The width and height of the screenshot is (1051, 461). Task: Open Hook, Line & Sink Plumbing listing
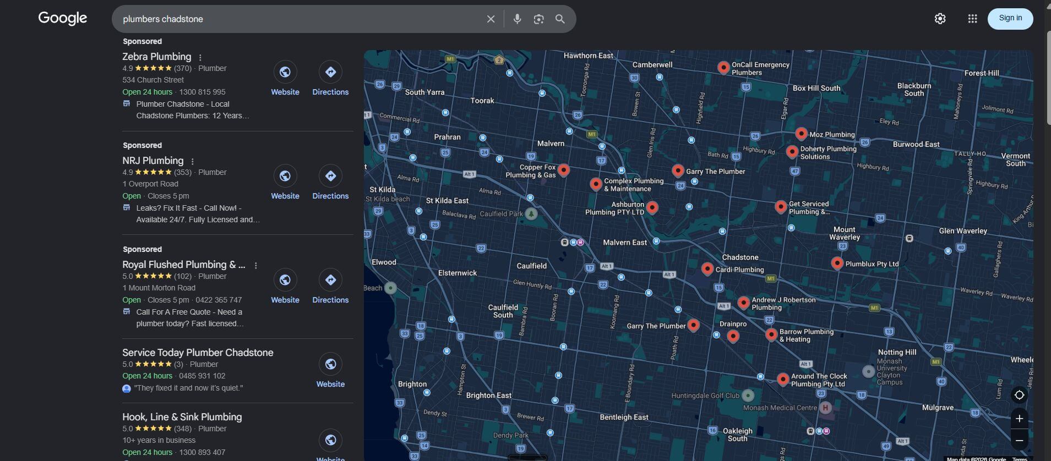click(182, 417)
